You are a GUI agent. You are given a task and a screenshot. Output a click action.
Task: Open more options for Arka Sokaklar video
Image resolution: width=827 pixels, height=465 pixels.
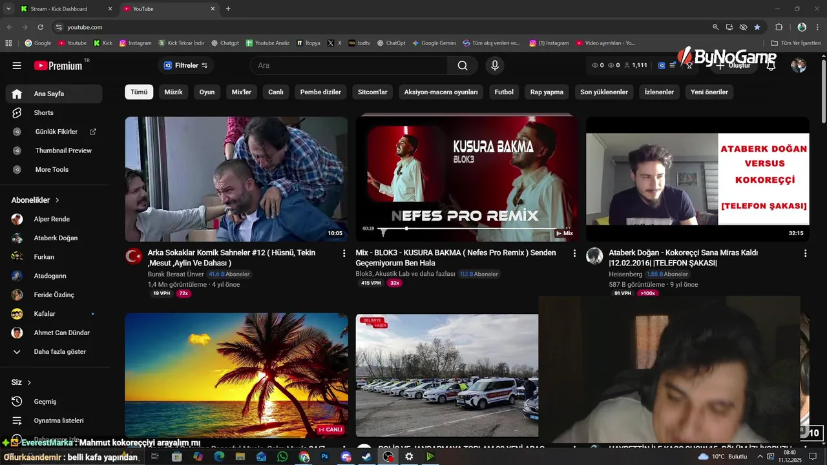pyautogui.click(x=344, y=254)
